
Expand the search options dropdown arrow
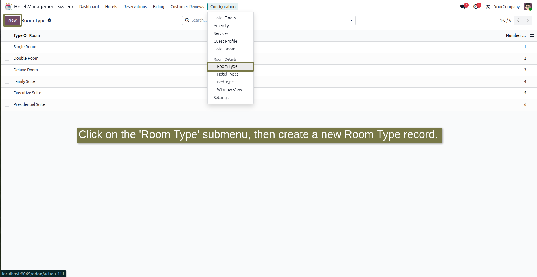[x=351, y=20]
